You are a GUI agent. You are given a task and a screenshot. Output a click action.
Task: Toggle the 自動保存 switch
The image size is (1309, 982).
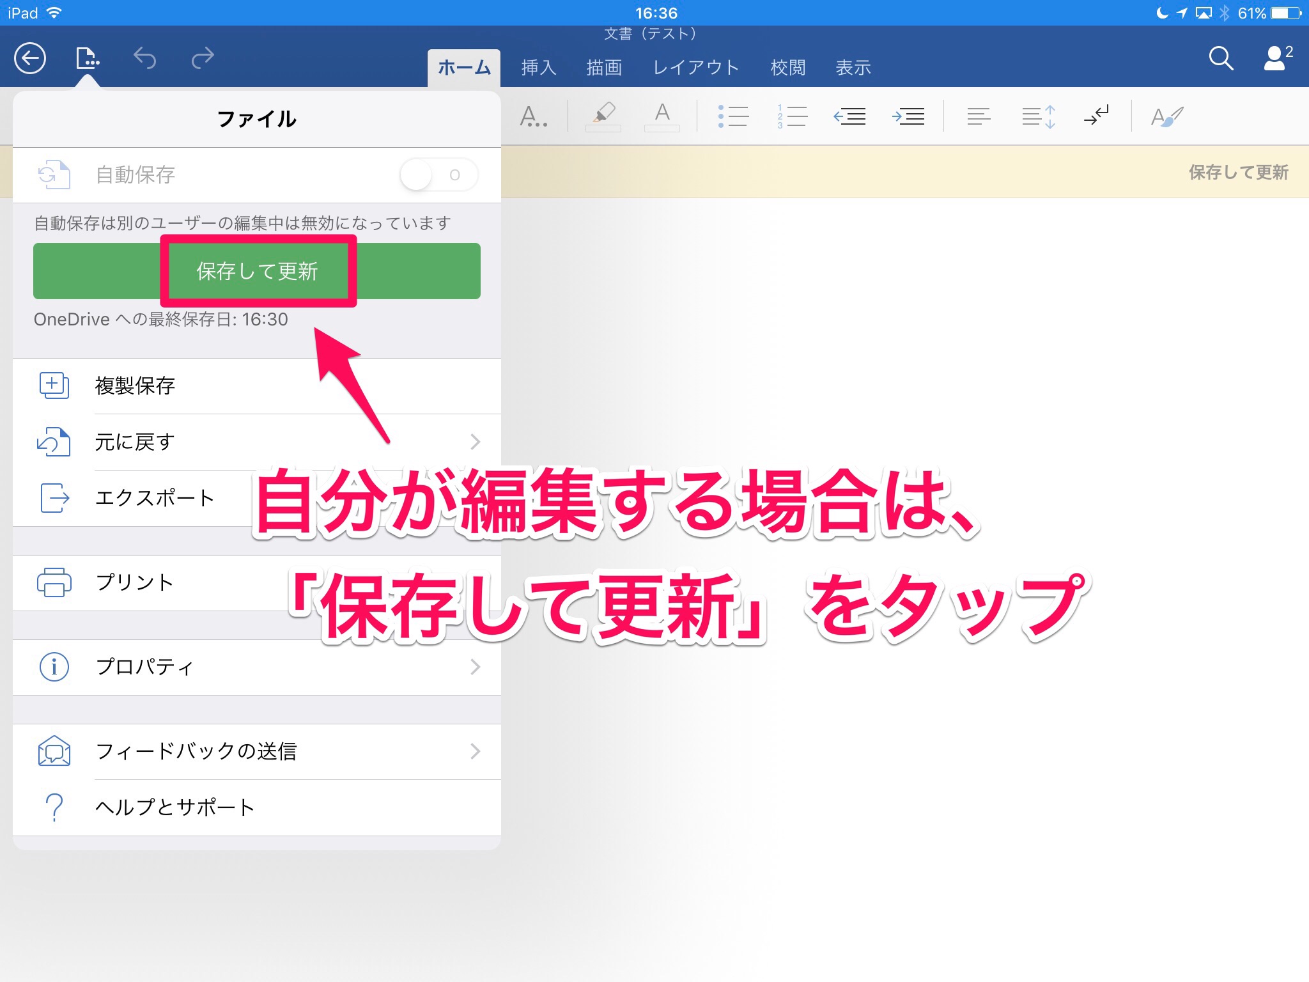(x=438, y=175)
